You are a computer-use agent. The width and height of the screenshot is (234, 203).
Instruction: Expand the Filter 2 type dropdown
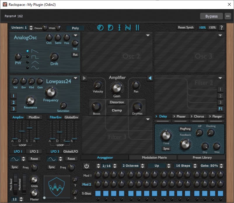(220, 78)
